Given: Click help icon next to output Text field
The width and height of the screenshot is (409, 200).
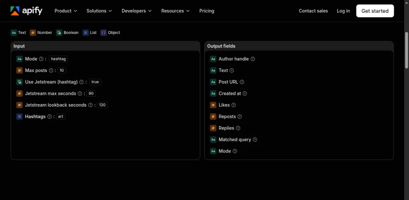Looking at the screenshot, I should 232,70.
